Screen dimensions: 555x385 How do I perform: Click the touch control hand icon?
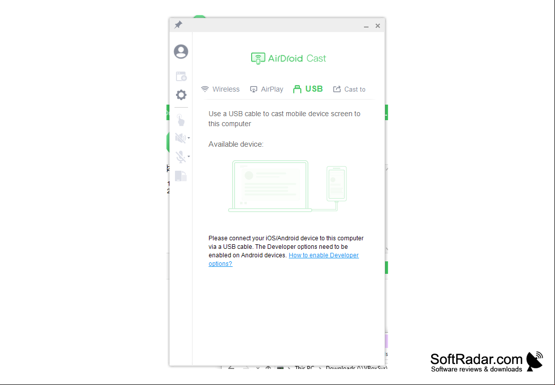(x=181, y=120)
